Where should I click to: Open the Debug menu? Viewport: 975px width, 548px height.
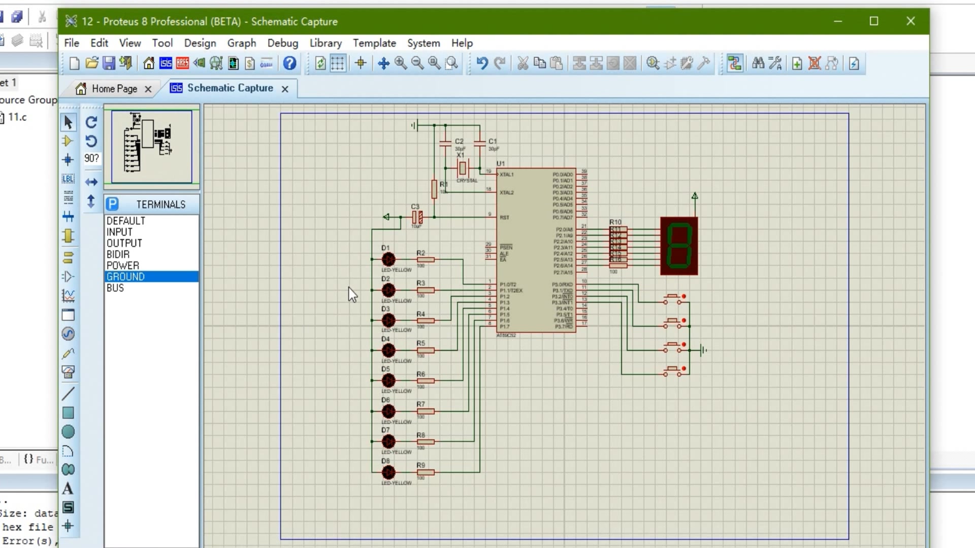[x=282, y=43]
